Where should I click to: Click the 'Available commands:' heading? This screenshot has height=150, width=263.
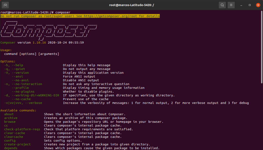[18, 110]
